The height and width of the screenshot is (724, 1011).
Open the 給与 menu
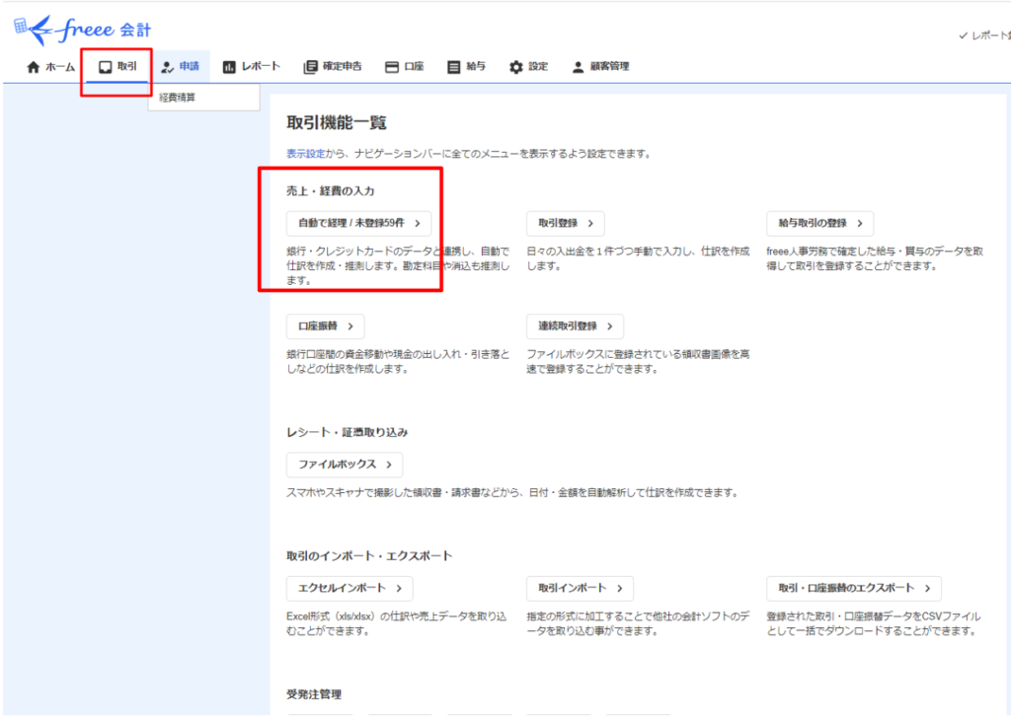coord(466,67)
